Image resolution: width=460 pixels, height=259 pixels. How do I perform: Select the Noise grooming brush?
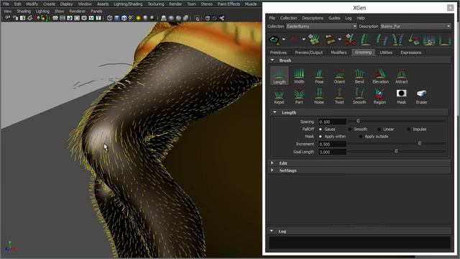coord(319,96)
